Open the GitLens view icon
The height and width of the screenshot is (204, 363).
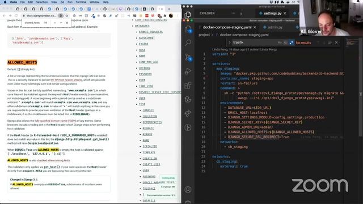188,127
